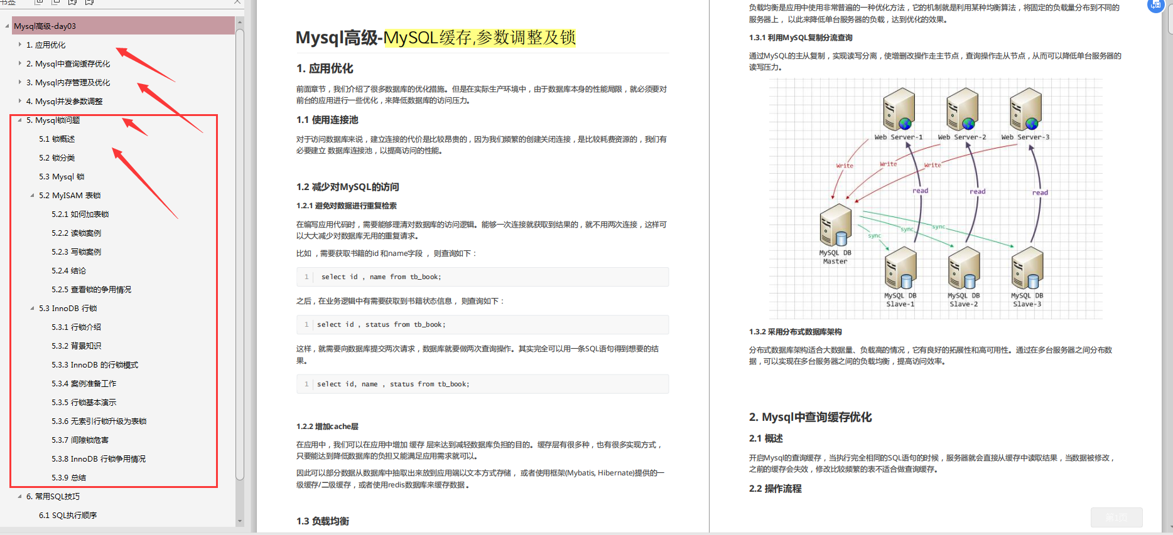The width and height of the screenshot is (1173, 535).
Task: Go to 5.3.8 InnoDB 行锁争用情况
Action: [99, 458]
